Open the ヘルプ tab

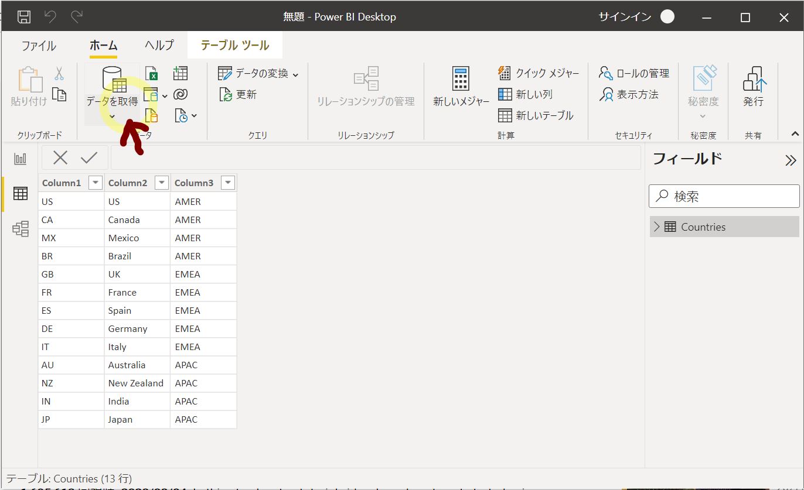click(159, 46)
